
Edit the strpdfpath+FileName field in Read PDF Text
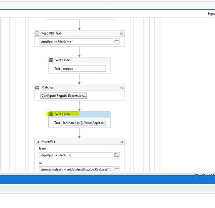pyautogui.click(x=76, y=42)
